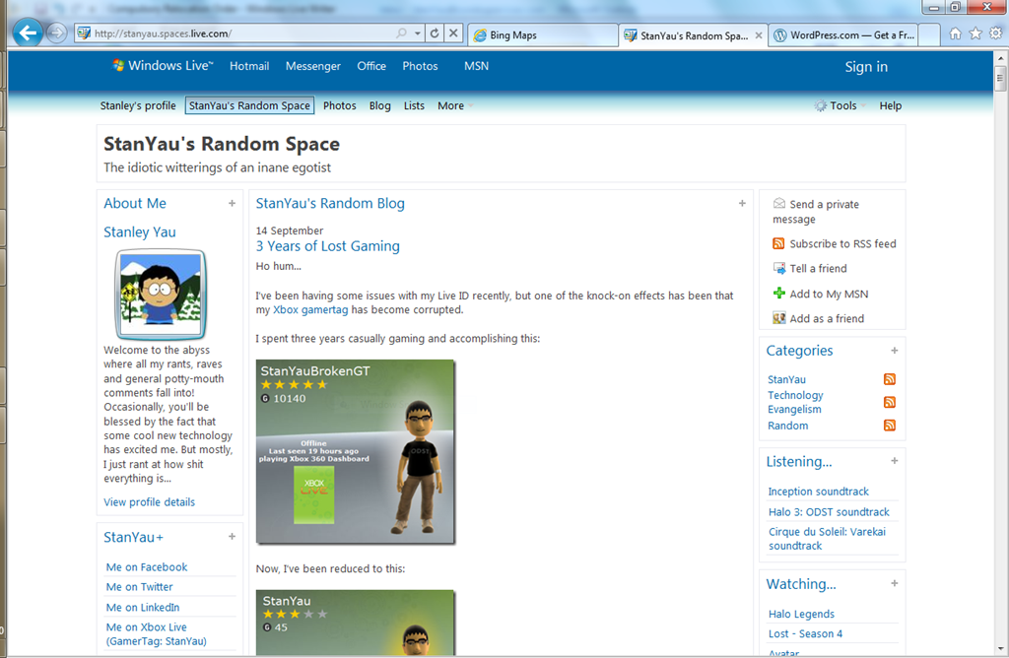The height and width of the screenshot is (658, 1009).
Task: Click the green Add to My MSN icon
Action: pyautogui.click(x=779, y=294)
